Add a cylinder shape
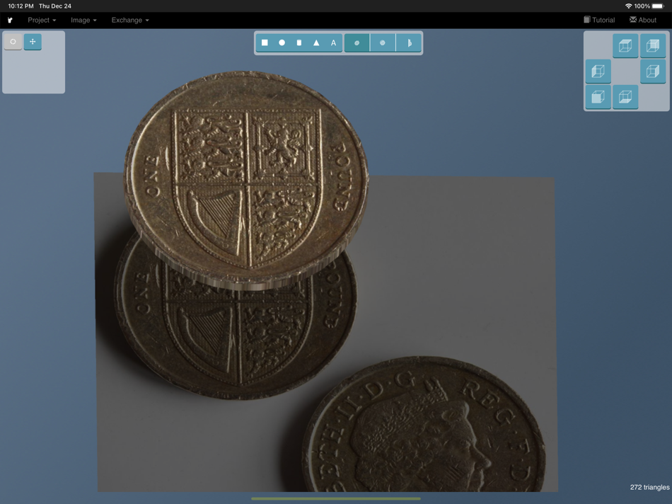Screen dimensions: 672x504 click(299, 42)
